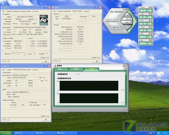The width and height of the screenshot is (169, 135).
Task: Open SPD tab in CPU-Z processor window
Action: [29, 11]
